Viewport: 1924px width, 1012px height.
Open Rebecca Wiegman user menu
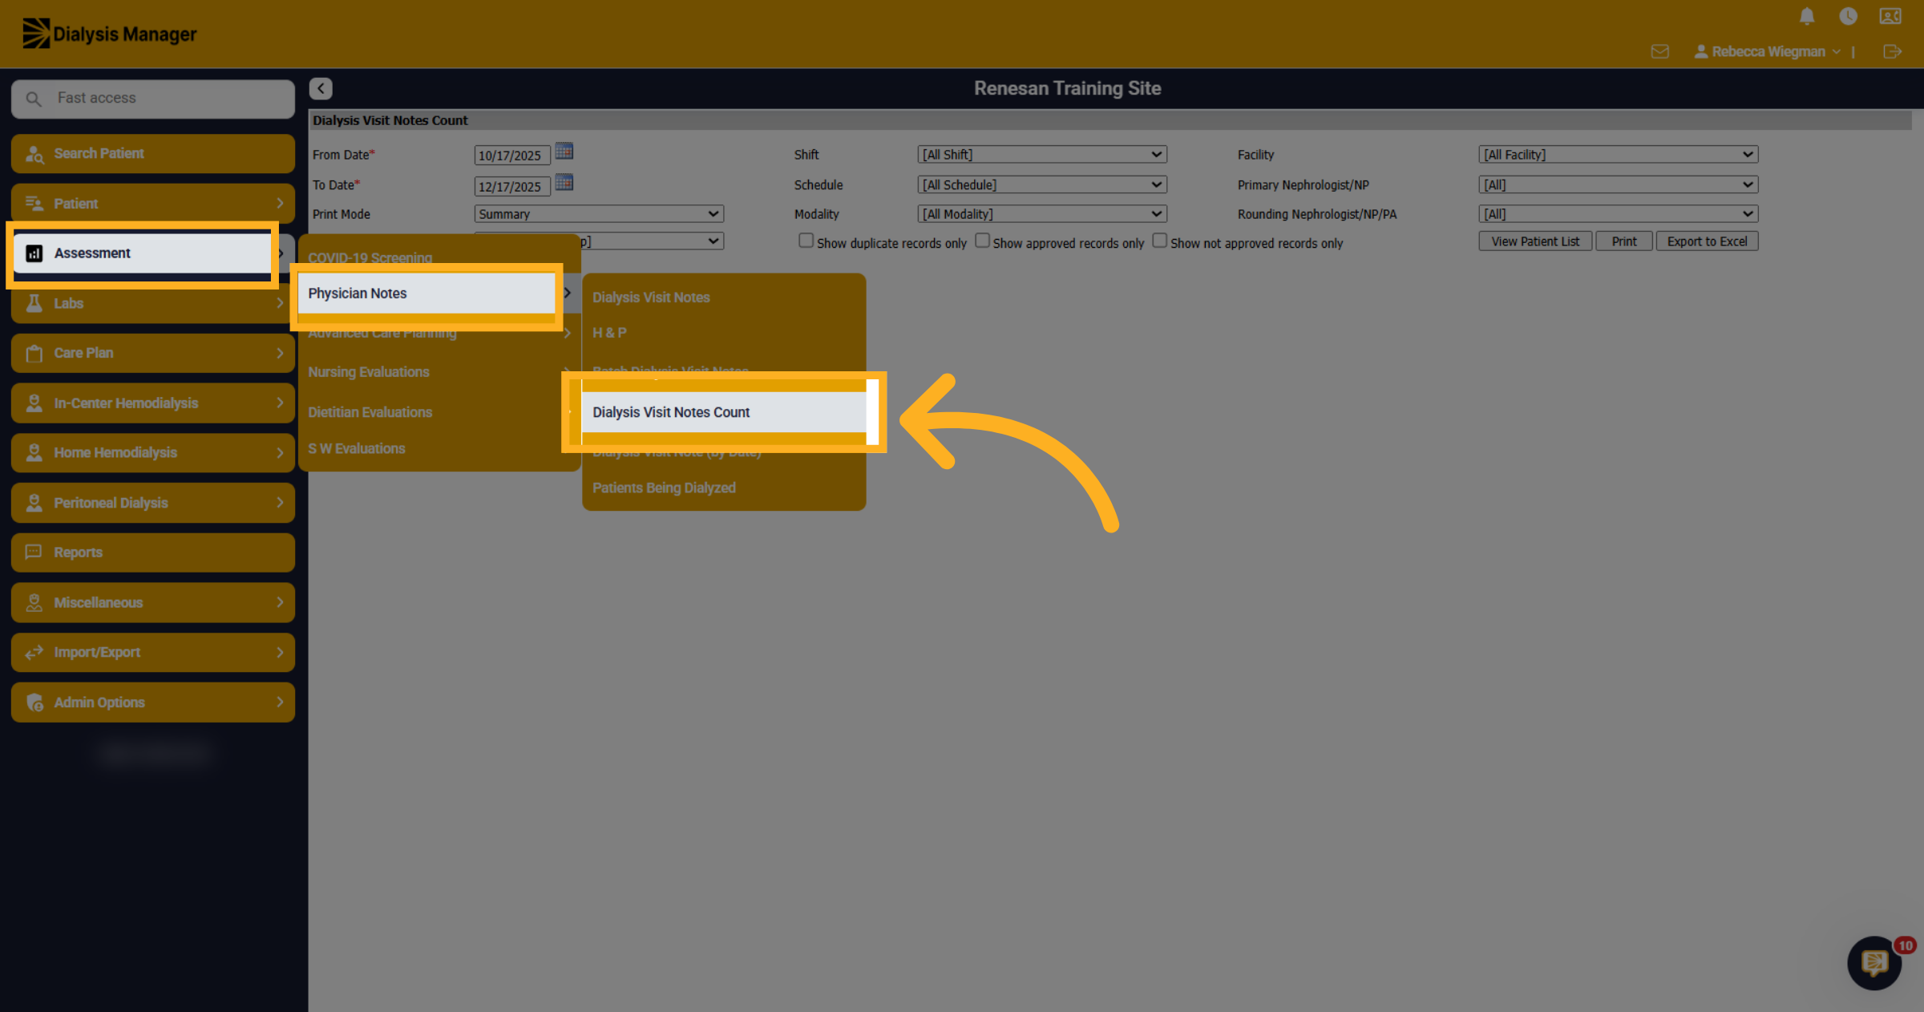pyautogui.click(x=1768, y=51)
